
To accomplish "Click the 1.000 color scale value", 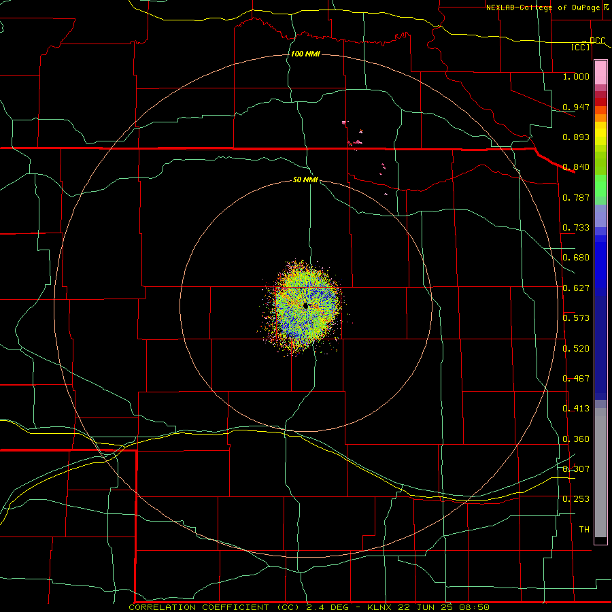I will 576,76.
